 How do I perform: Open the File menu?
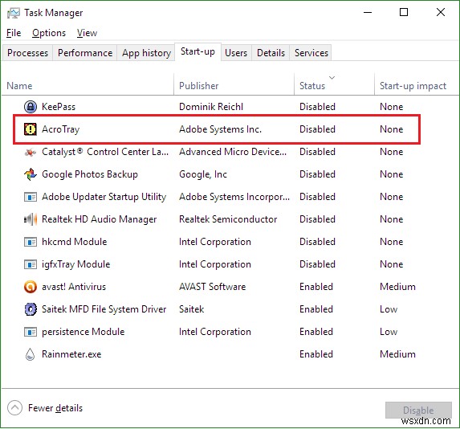(x=14, y=33)
